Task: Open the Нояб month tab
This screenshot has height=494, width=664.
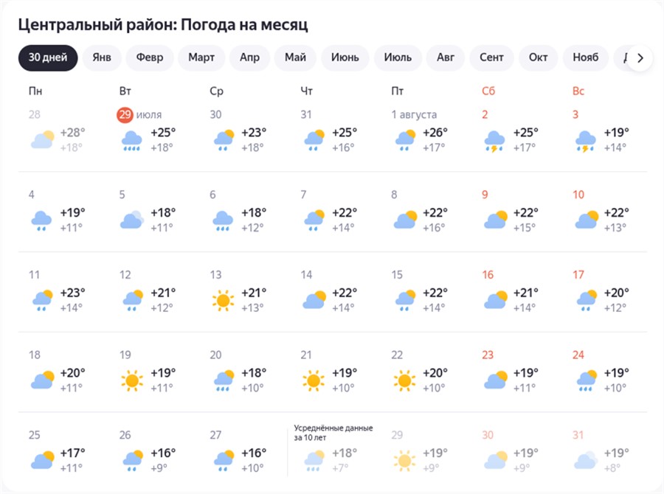Action: 585,58
